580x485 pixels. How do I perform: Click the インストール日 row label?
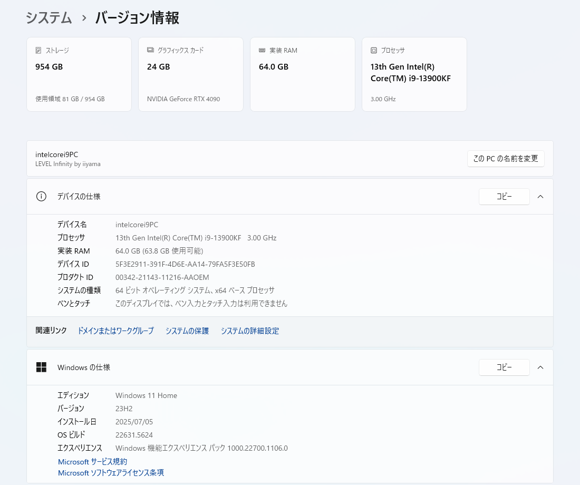click(x=77, y=422)
